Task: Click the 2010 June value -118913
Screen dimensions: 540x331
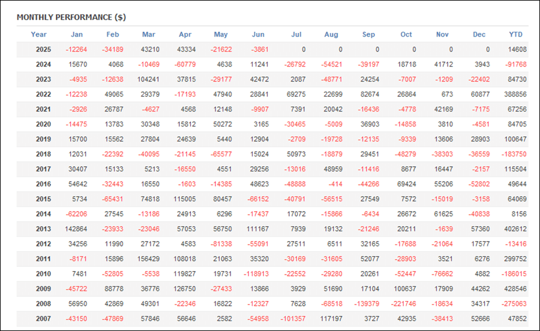Action: coord(256,274)
